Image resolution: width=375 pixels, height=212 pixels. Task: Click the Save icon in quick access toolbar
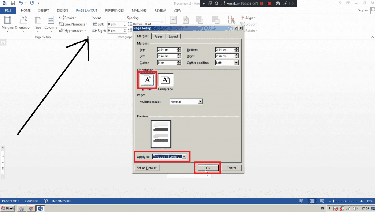[x=13, y=3]
